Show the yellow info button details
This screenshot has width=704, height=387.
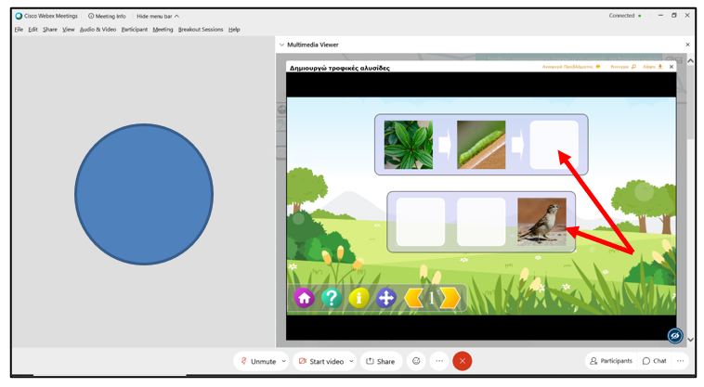coord(359,298)
